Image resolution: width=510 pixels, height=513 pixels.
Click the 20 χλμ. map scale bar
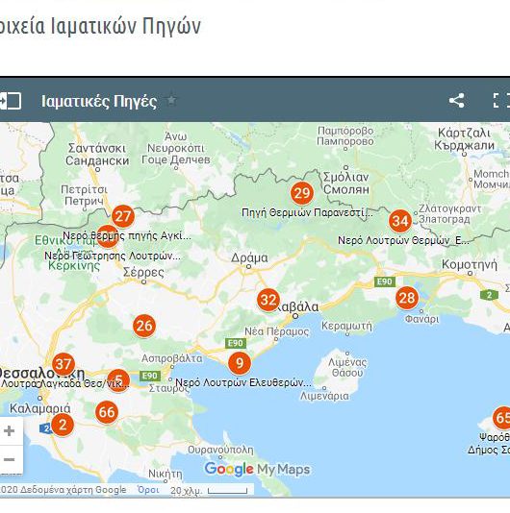coord(209,491)
